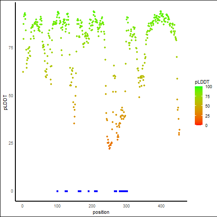
Task: Click the x-axis tick label 200
Action: [92, 206]
